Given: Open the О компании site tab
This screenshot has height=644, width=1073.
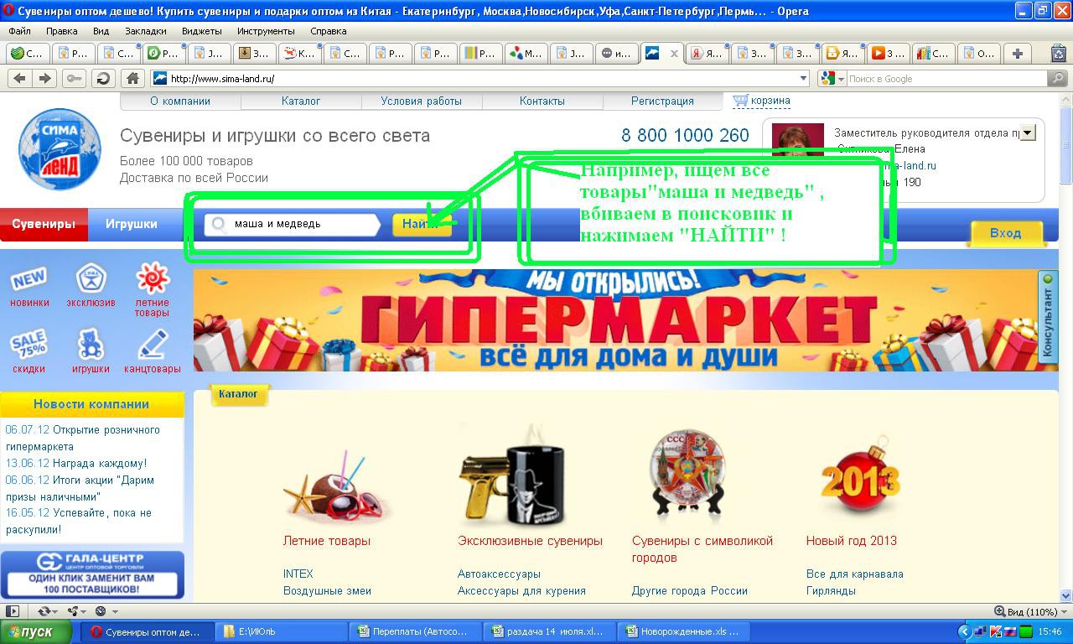Looking at the screenshot, I should (180, 101).
